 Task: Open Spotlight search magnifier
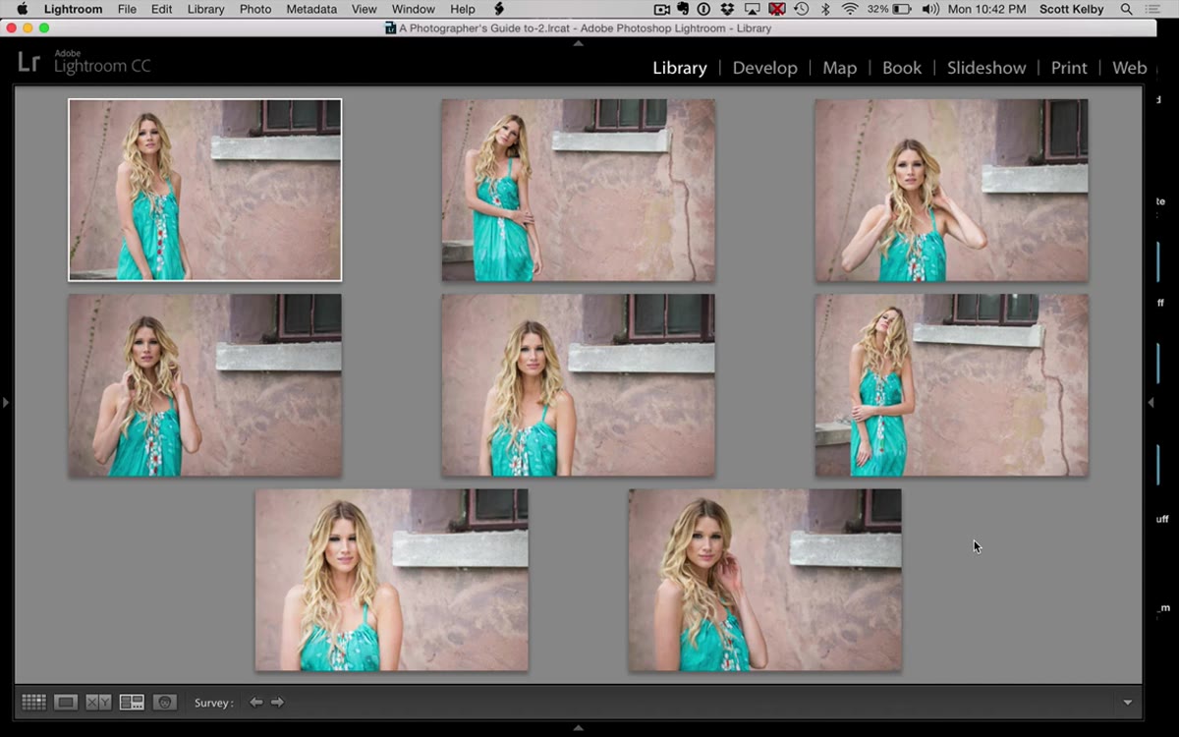(x=1127, y=9)
